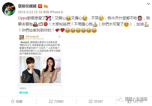Click the membership crown badge icon

(x=46, y=6)
